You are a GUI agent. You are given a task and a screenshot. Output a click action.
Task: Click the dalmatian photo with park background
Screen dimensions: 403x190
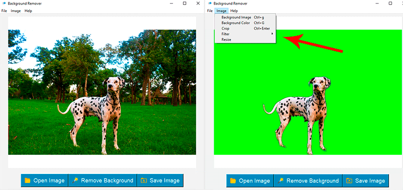pyautogui.click(x=102, y=92)
